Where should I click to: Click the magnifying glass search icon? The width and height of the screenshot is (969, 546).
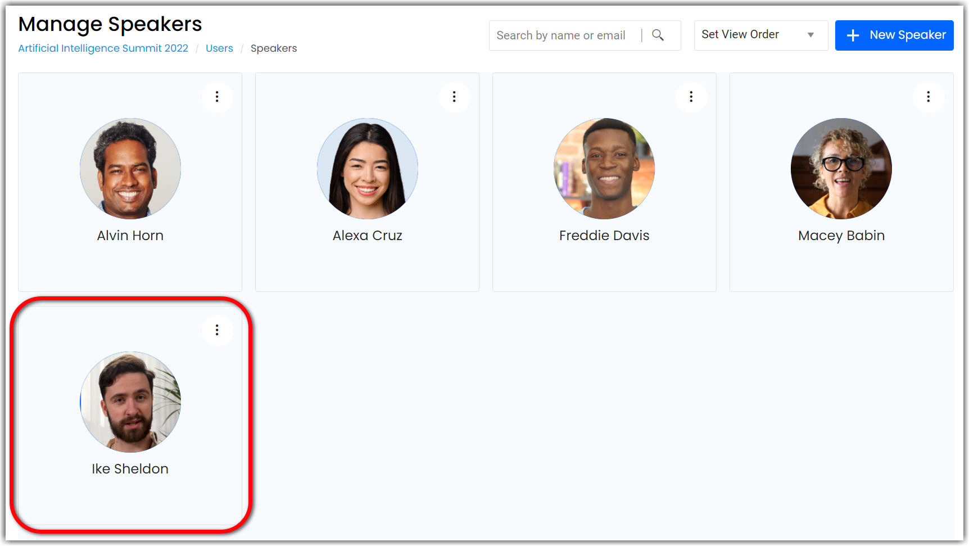pos(658,35)
